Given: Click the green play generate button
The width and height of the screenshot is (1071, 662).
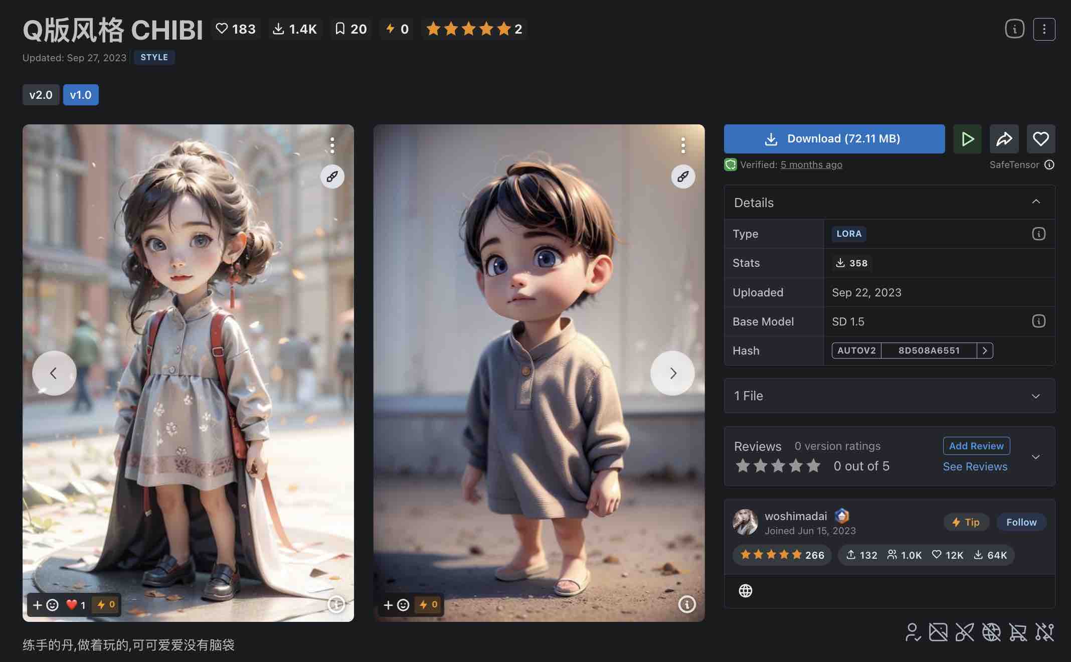Looking at the screenshot, I should coord(967,139).
